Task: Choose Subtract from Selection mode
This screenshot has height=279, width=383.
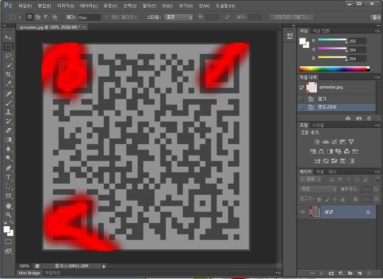Action: point(46,17)
